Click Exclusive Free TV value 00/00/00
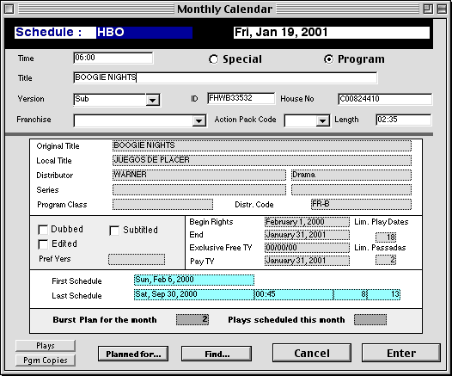The height and width of the screenshot is (376, 452). 307,248
